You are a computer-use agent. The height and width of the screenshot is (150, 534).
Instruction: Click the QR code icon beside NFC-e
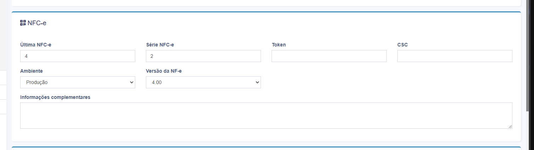coord(23,23)
